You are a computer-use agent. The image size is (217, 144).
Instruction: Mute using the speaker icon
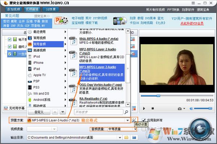click(x=191, y=109)
